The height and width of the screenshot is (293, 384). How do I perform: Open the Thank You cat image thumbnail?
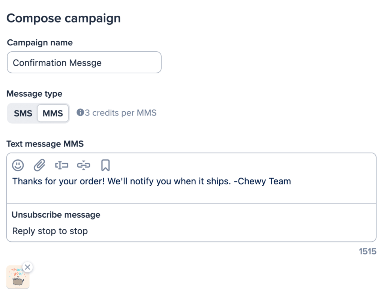click(x=17, y=278)
